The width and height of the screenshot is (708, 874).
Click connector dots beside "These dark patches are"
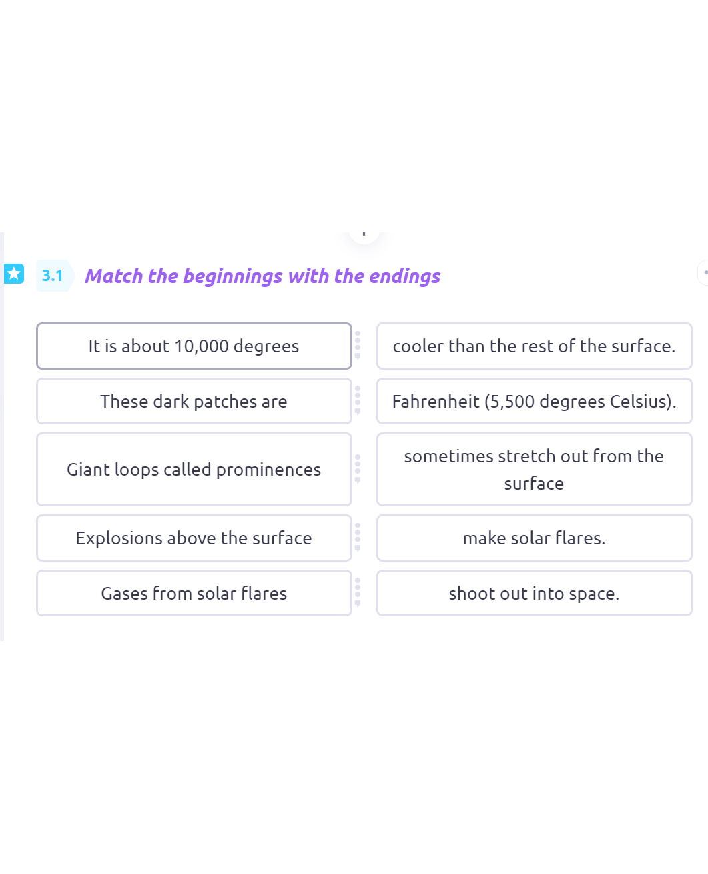pyautogui.click(x=358, y=400)
